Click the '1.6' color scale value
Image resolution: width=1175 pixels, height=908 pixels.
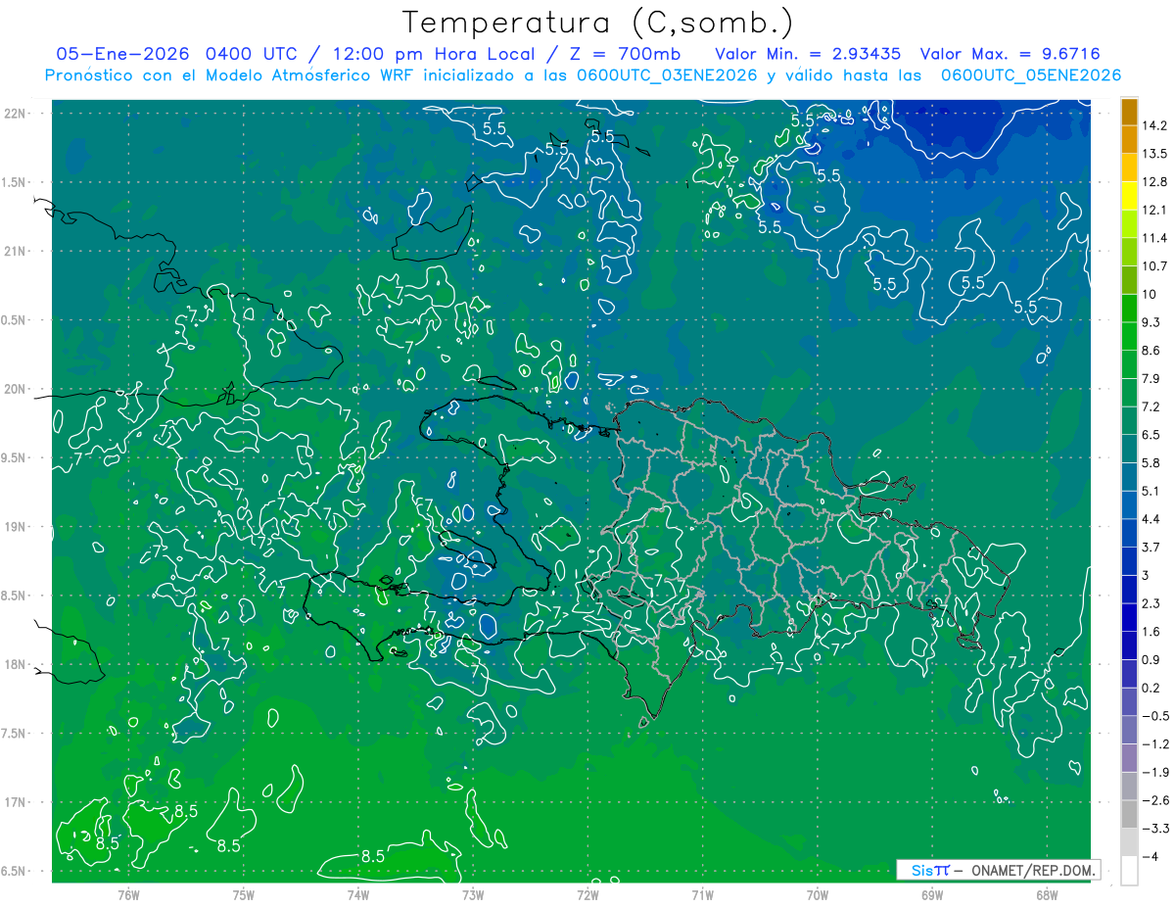click(1151, 632)
